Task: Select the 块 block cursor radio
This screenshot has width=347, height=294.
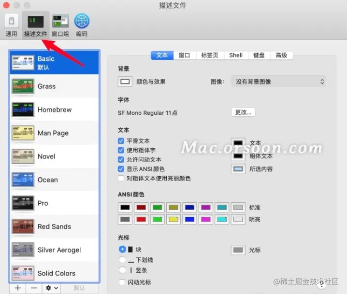Action: [122, 250]
